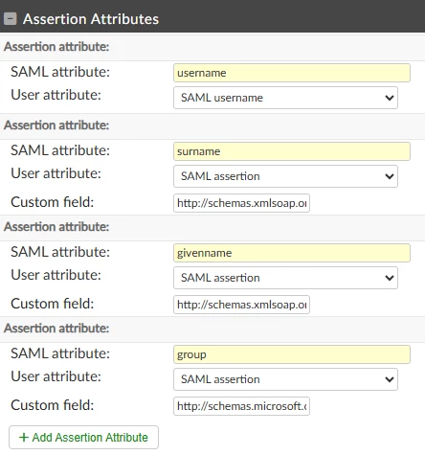Click the group SAML attribute field

292,354
